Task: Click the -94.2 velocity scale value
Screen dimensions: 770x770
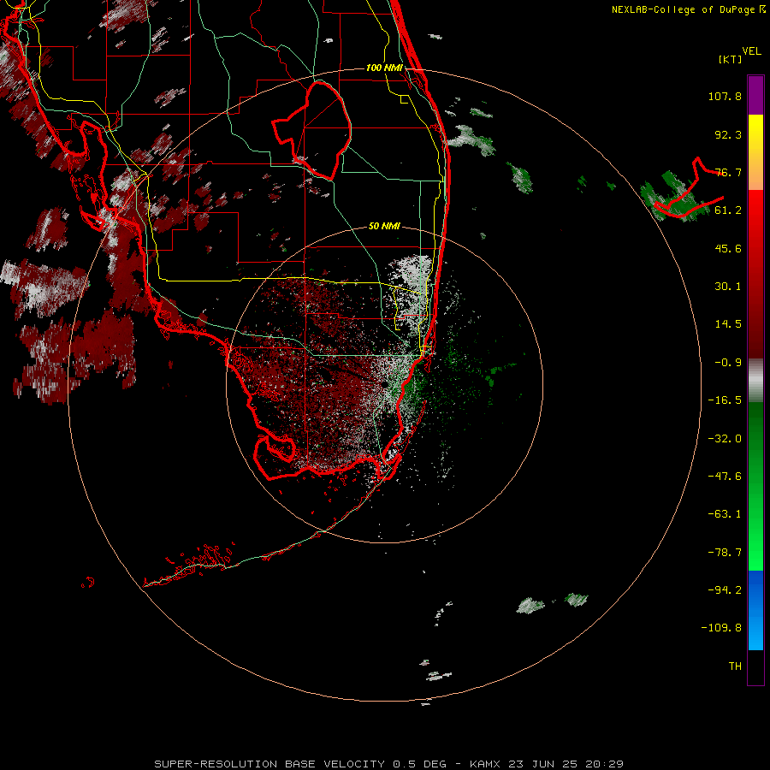Action: (x=725, y=590)
